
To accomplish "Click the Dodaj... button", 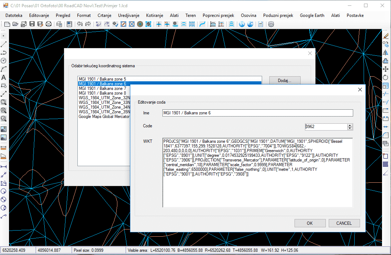I will [x=284, y=81].
